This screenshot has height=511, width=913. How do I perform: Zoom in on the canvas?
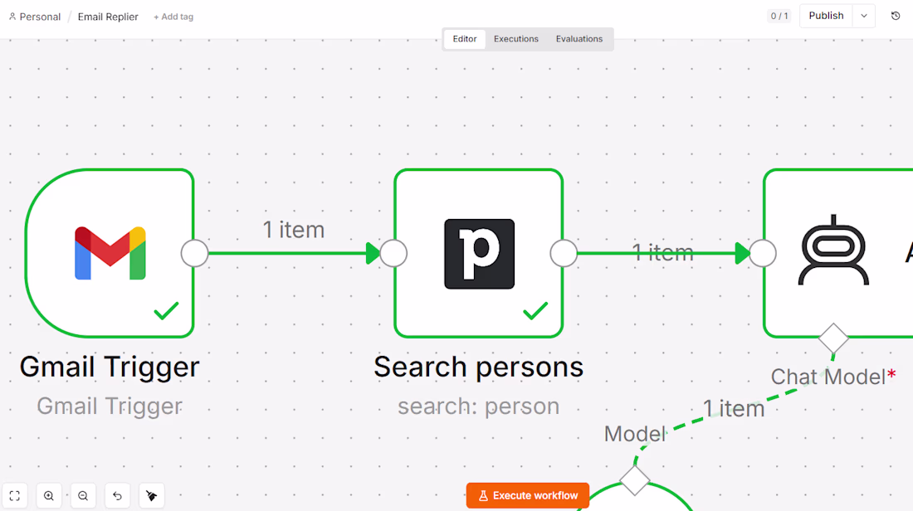[x=49, y=496]
